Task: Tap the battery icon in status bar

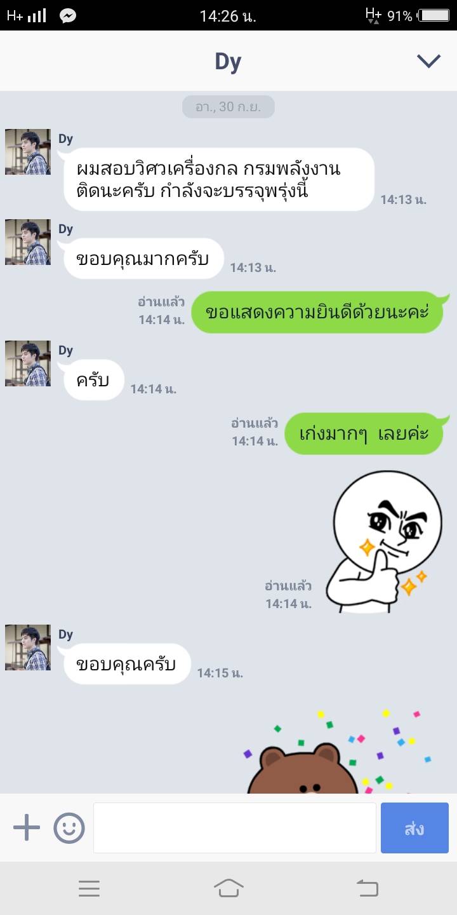Action: pos(435,16)
